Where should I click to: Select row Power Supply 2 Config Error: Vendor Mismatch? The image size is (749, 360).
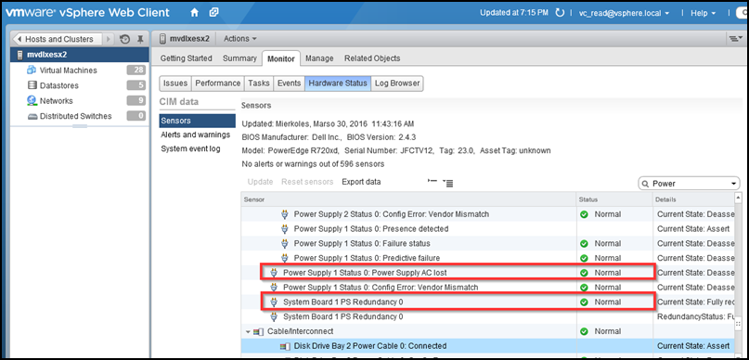[x=487, y=214]
